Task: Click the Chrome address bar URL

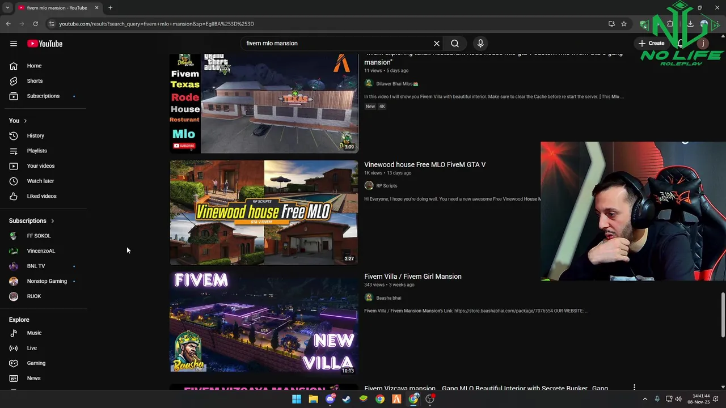Action: pyautogui.click(x=157, y=24)
